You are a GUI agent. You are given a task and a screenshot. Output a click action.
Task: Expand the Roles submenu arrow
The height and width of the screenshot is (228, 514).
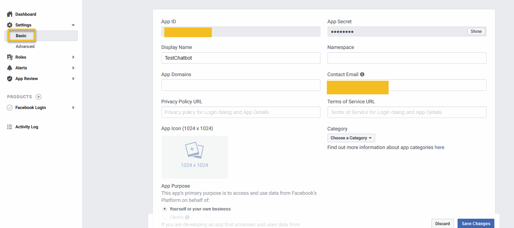click(x=73, y=57)
